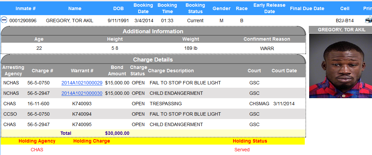
Task: Click the Bond Amount column header
Action: pyautogui.click(x=117, y=71)
